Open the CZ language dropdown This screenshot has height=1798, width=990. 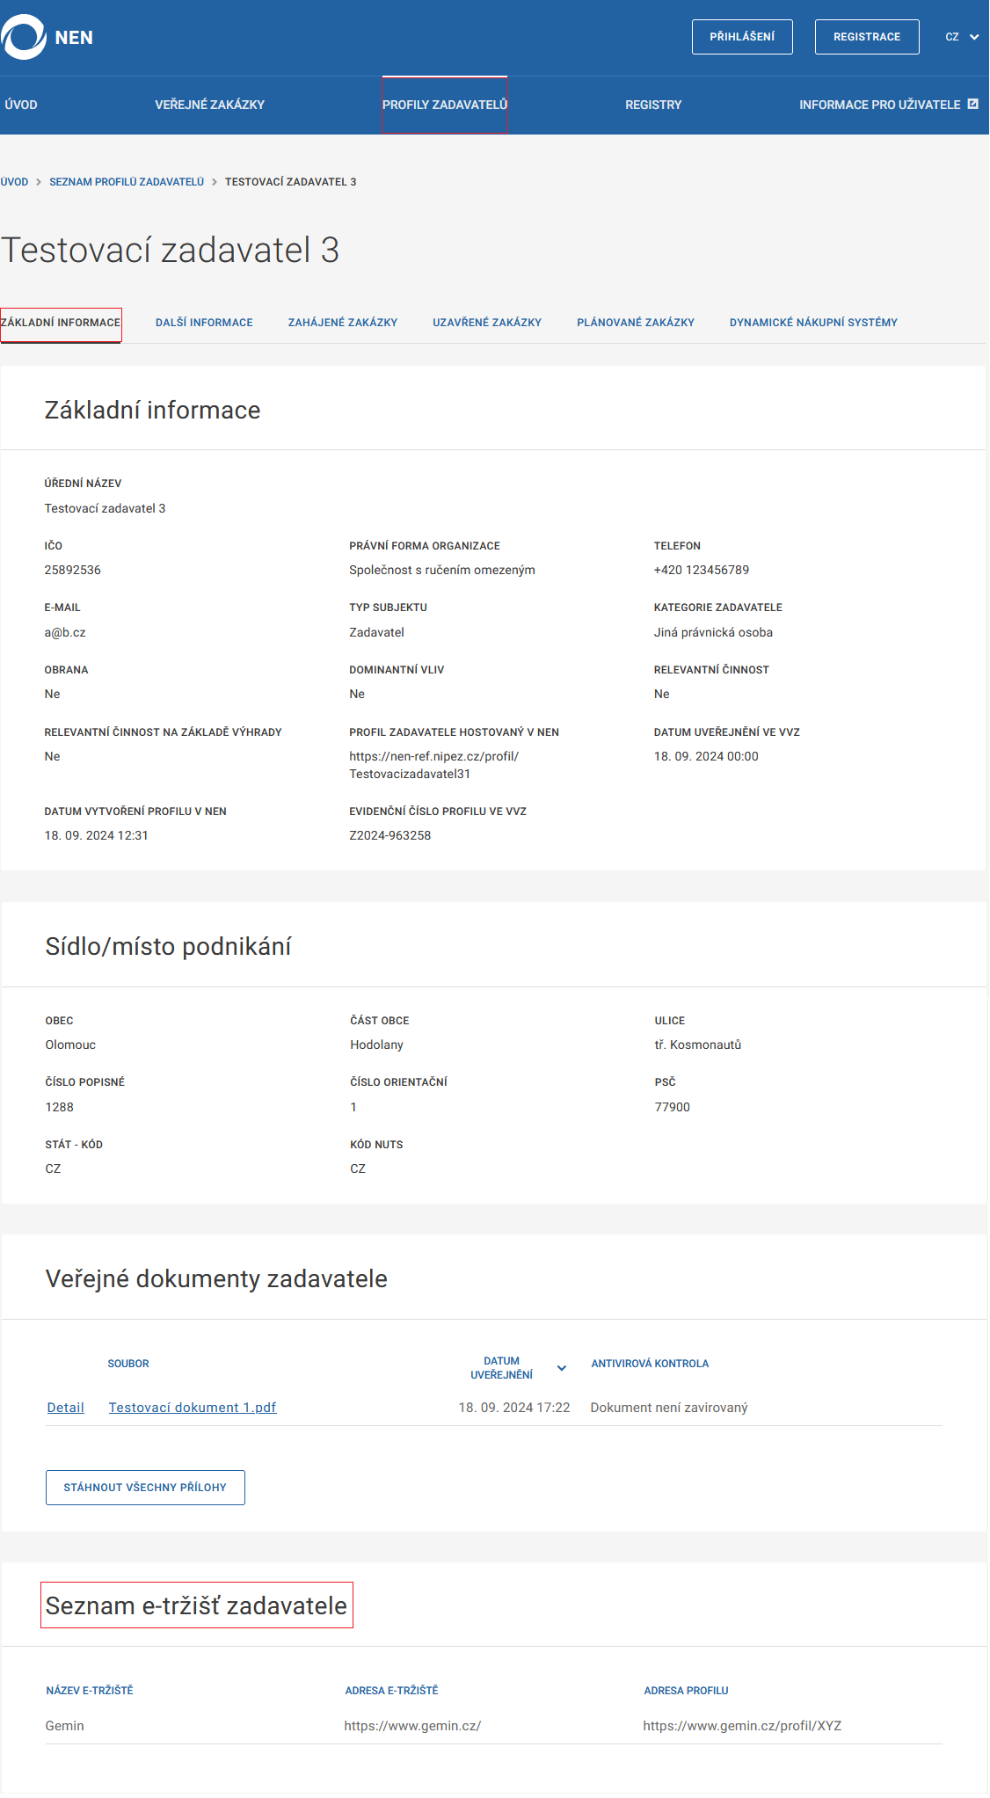(x=962, y=37)
